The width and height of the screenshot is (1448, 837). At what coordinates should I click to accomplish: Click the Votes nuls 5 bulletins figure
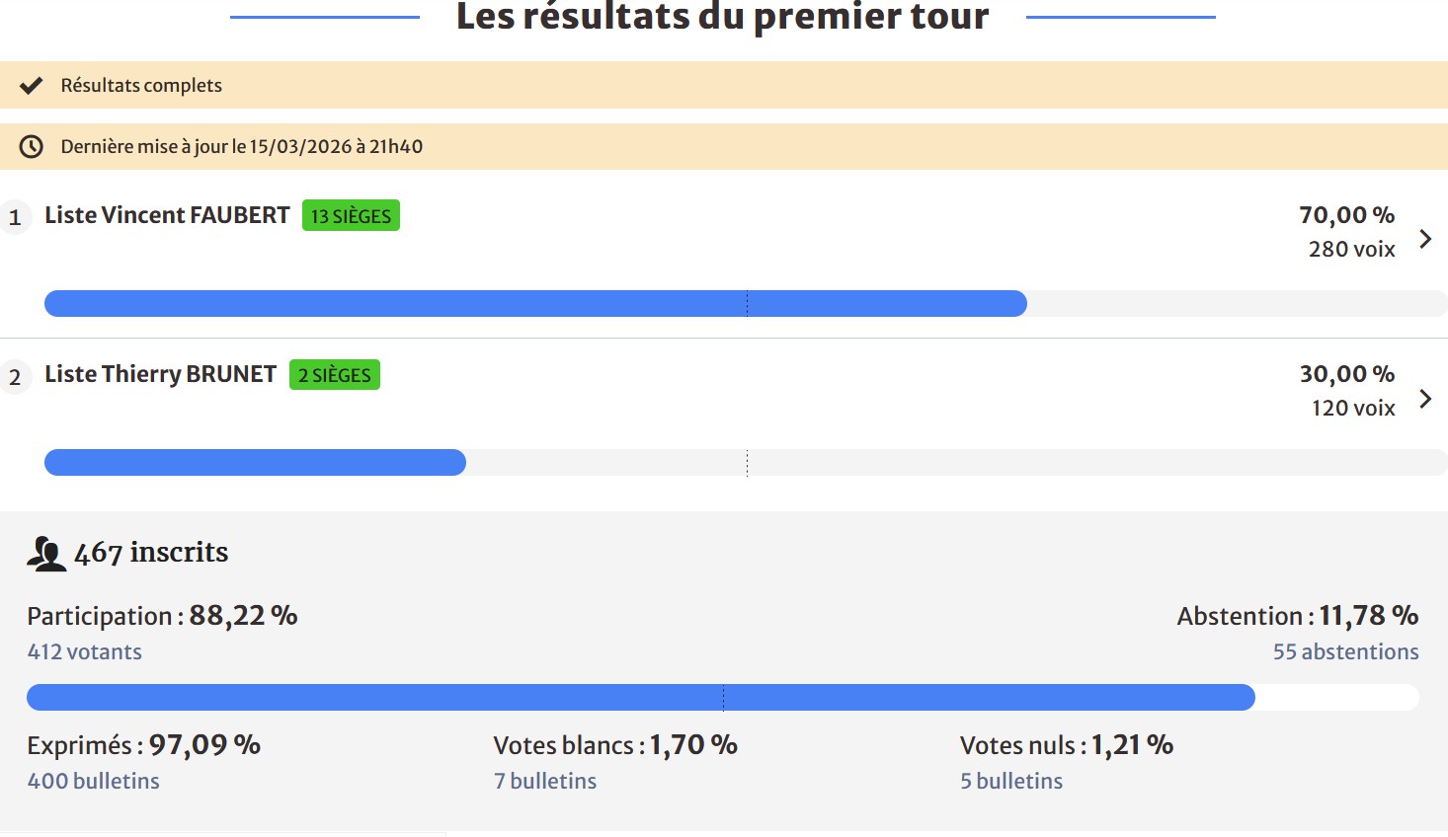tap(1011, 781)
